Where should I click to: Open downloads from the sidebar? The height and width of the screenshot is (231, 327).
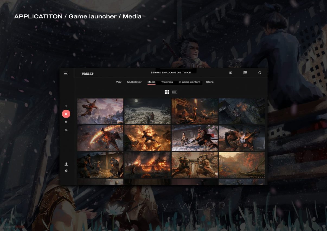coord(66,164)
